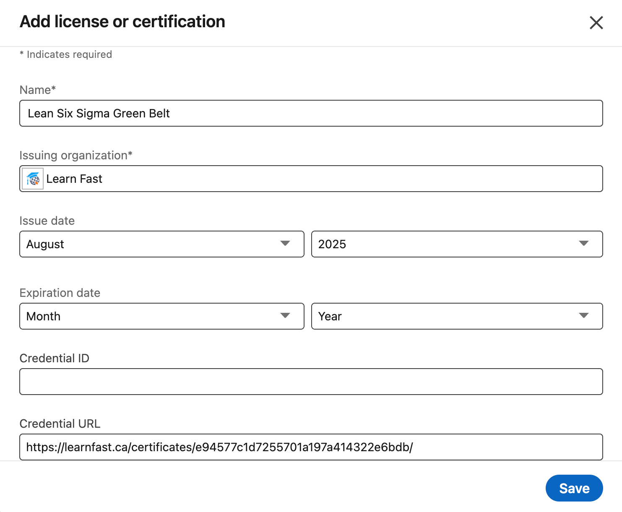Image resolution: width=622 pixels, height=512 pixels.
Task: Click the August text in Issue date
Action: 45,244
